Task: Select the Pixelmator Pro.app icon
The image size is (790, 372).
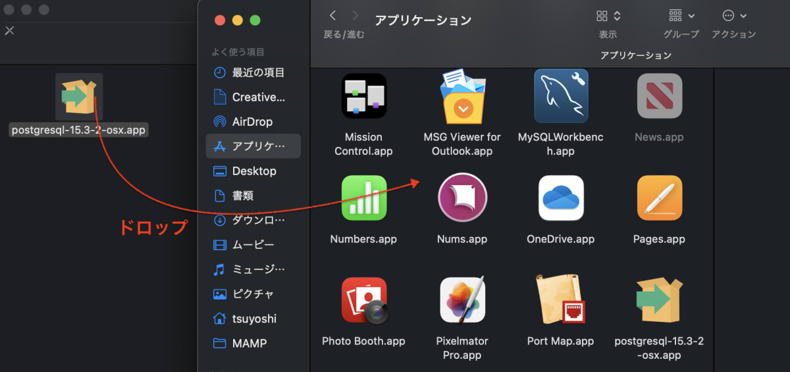Action: (463, 300)
